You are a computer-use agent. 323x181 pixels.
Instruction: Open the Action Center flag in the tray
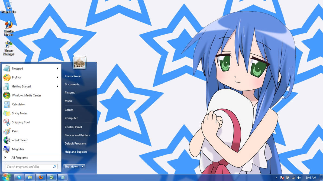[282, 178]
